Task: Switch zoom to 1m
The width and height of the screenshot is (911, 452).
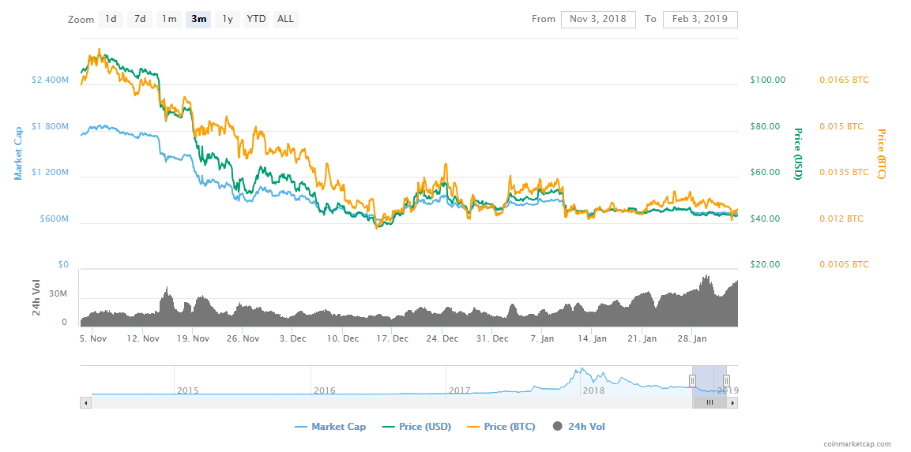Action: [x=169, y=19]
